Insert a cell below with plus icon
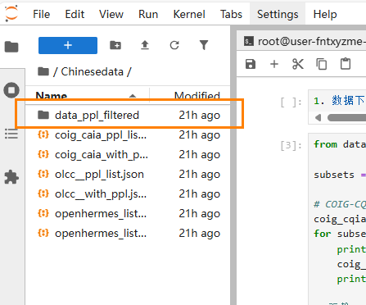This screenshot has height=305, width=366. point(274,64)
